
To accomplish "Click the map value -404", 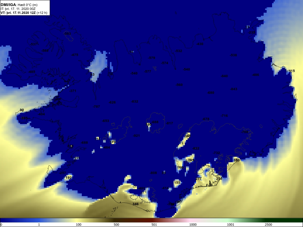I will [x=41, y=114].
